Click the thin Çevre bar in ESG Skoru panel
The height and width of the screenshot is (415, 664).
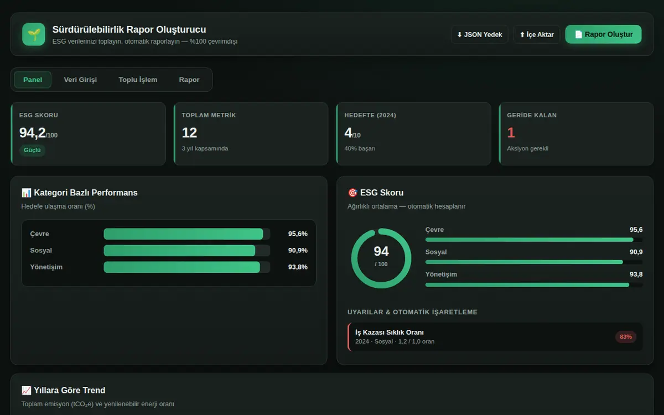coord(534,240)
